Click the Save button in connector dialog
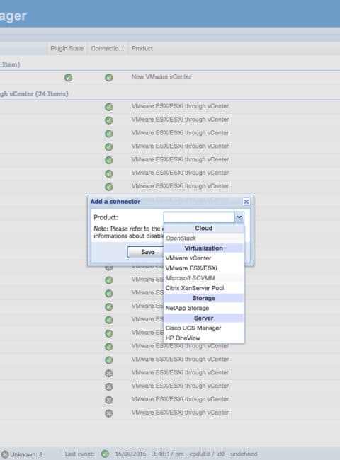 tap(146, 252)
